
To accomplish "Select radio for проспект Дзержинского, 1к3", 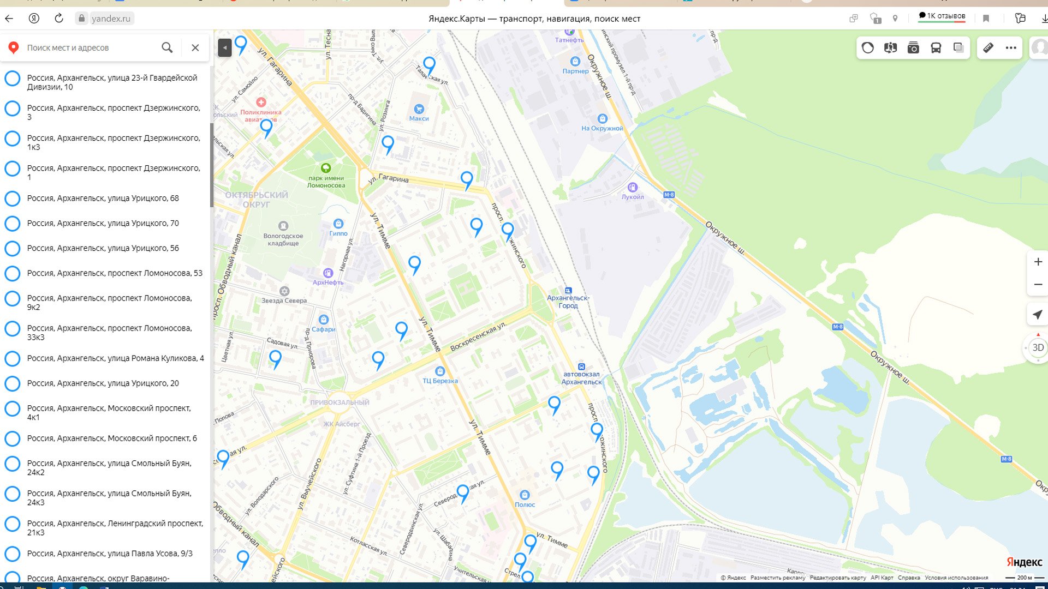I will pyautogui.click(x=13, y=139).
